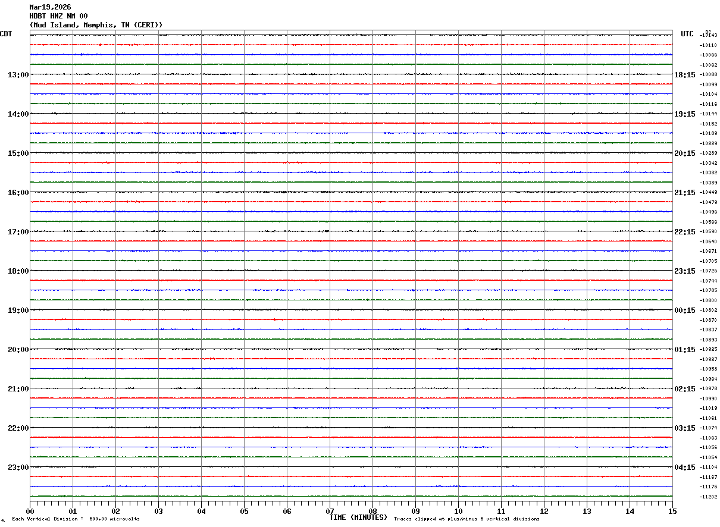Click the DC offset value -10726

(709, 271)
